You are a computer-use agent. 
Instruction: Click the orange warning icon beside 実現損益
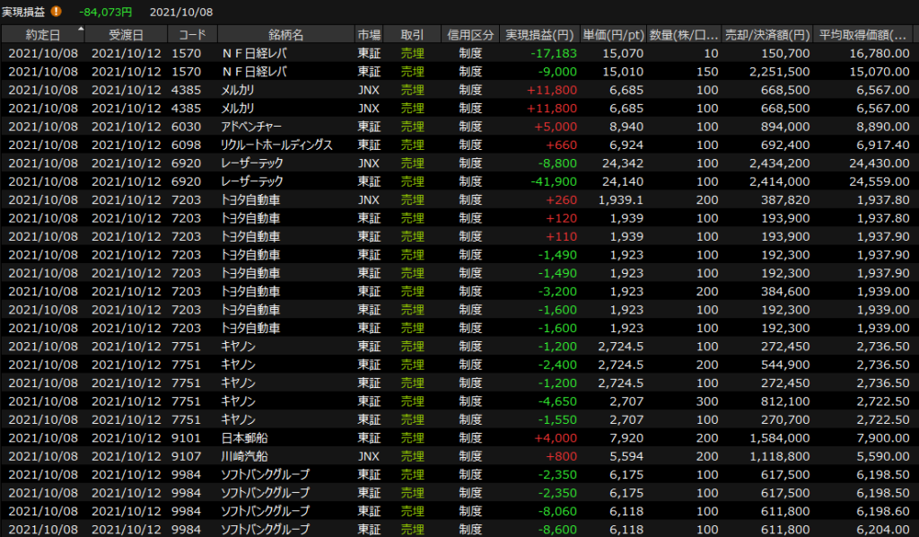click(57, 12)
